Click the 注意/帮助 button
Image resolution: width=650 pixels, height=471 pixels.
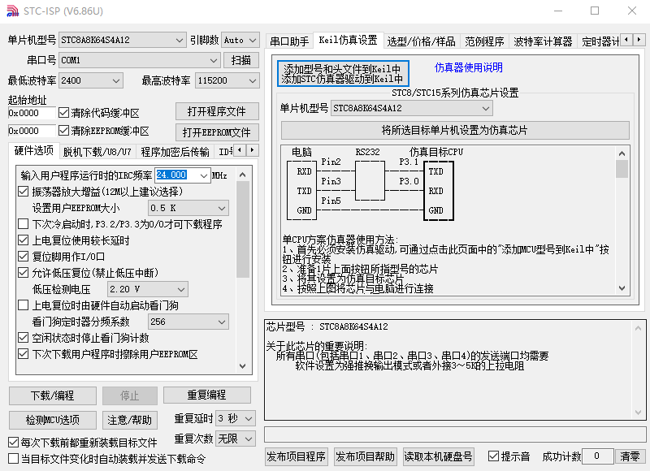click(130, 420)
